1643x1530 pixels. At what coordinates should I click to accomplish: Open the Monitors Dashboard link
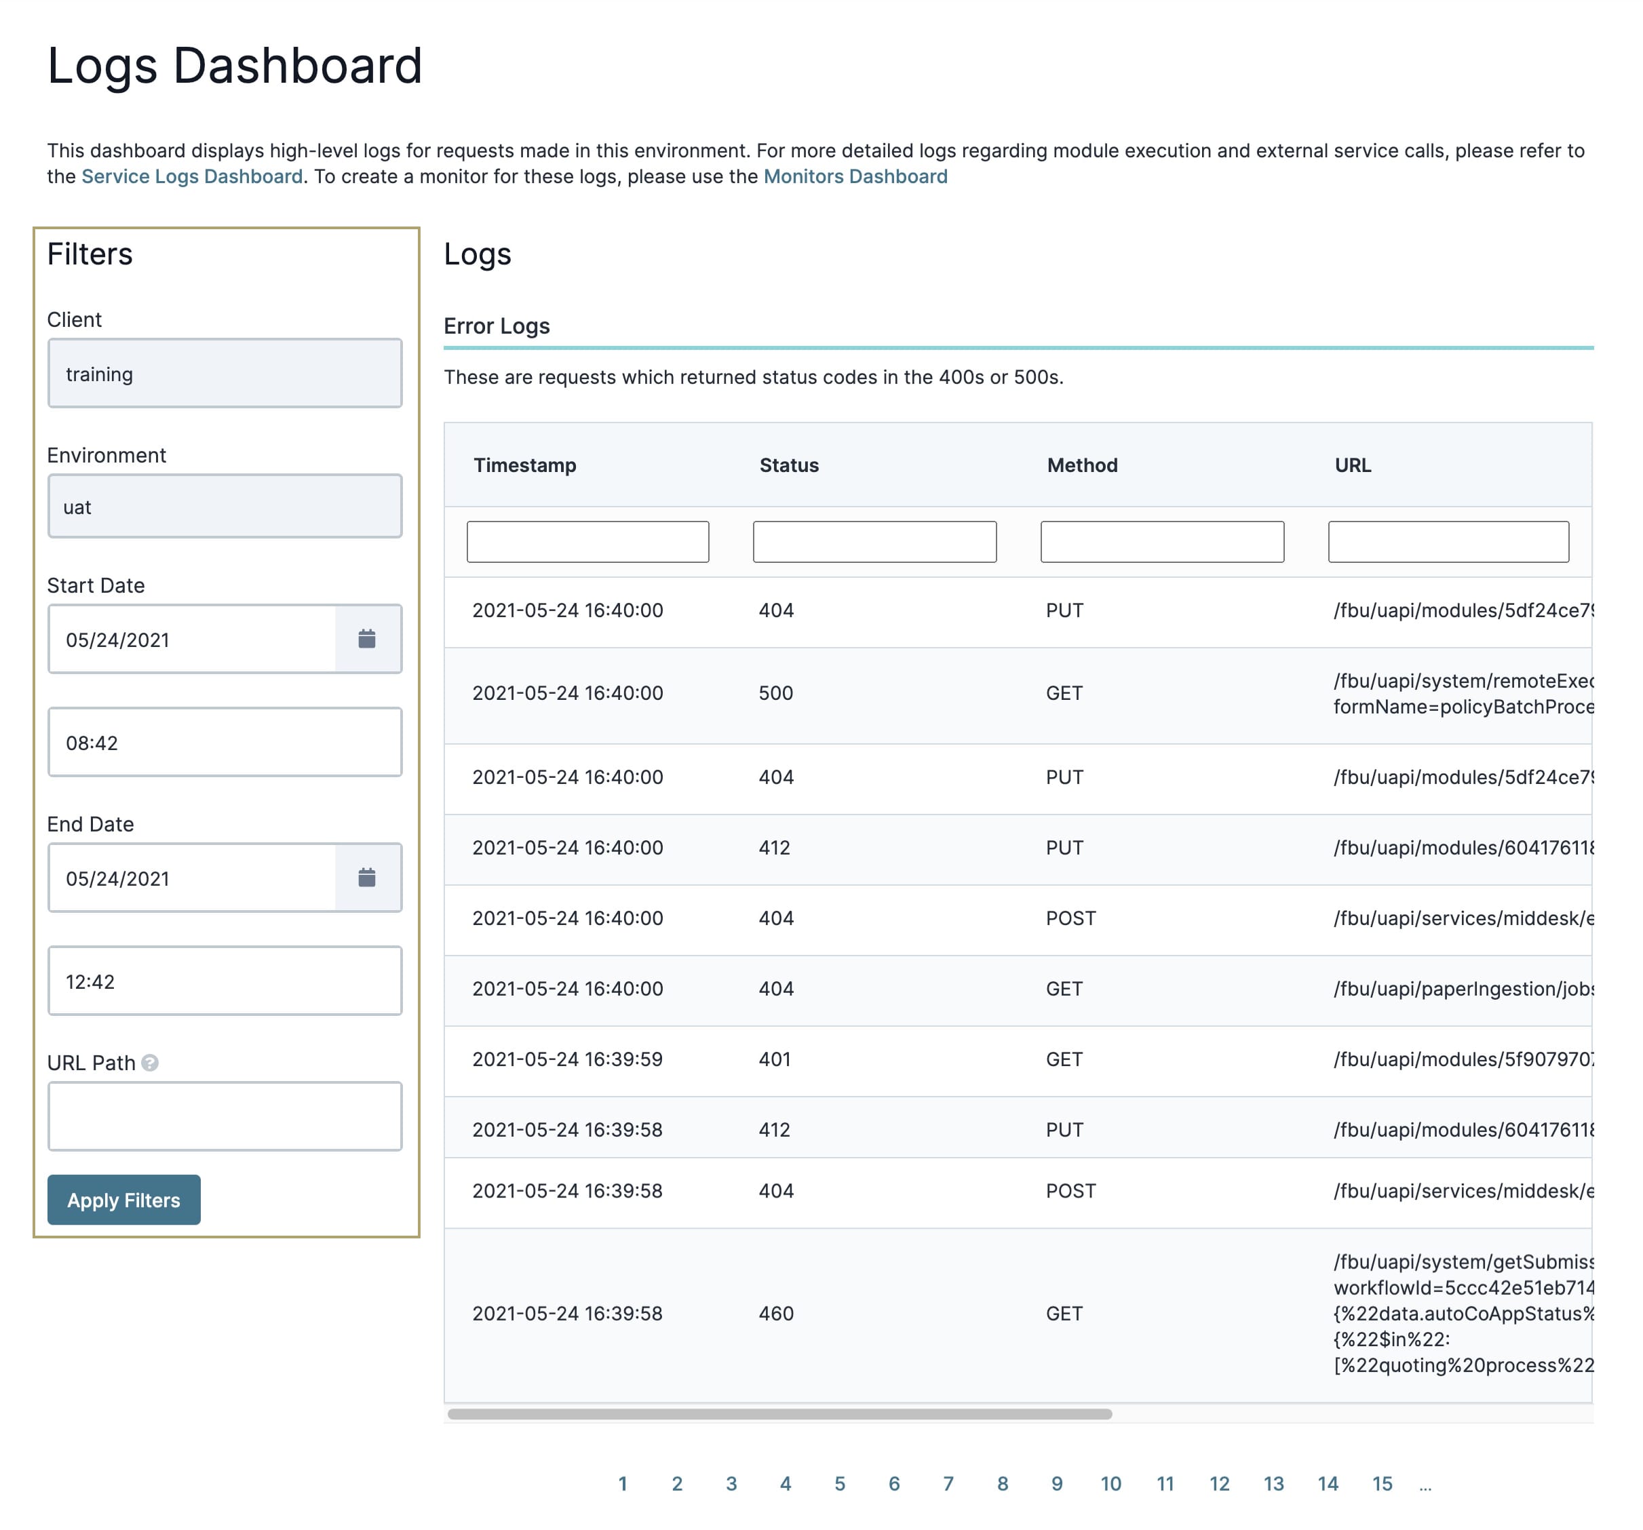855,176
